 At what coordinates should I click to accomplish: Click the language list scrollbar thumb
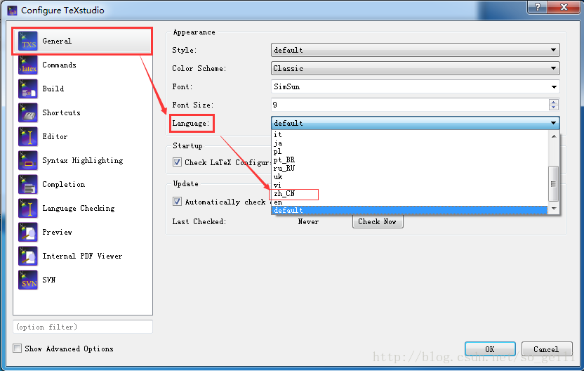coord(553,183)
